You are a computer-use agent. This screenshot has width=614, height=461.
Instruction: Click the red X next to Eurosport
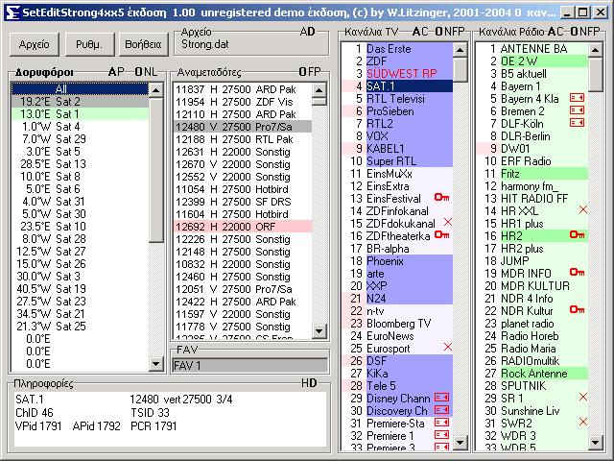pos(448,347)
